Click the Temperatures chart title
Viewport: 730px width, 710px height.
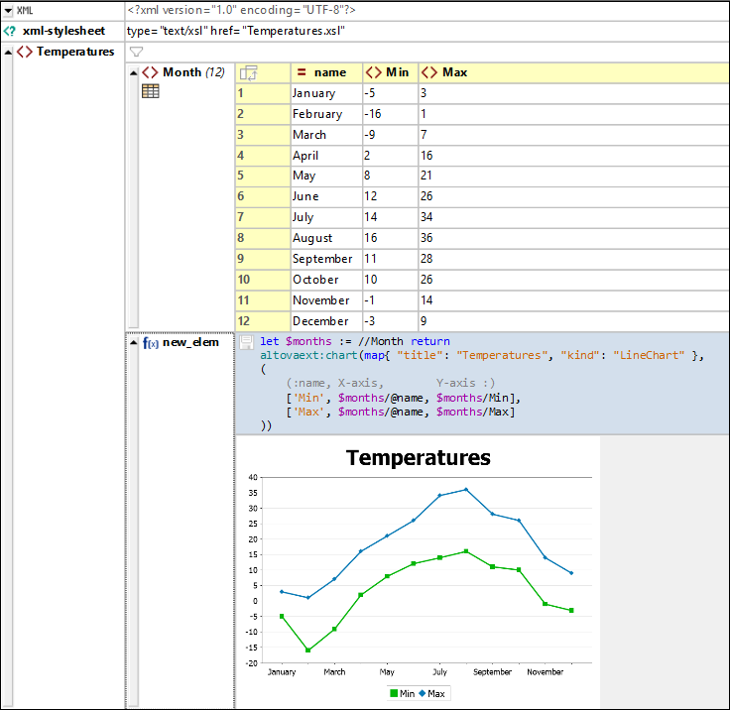[x=418, y=457]
